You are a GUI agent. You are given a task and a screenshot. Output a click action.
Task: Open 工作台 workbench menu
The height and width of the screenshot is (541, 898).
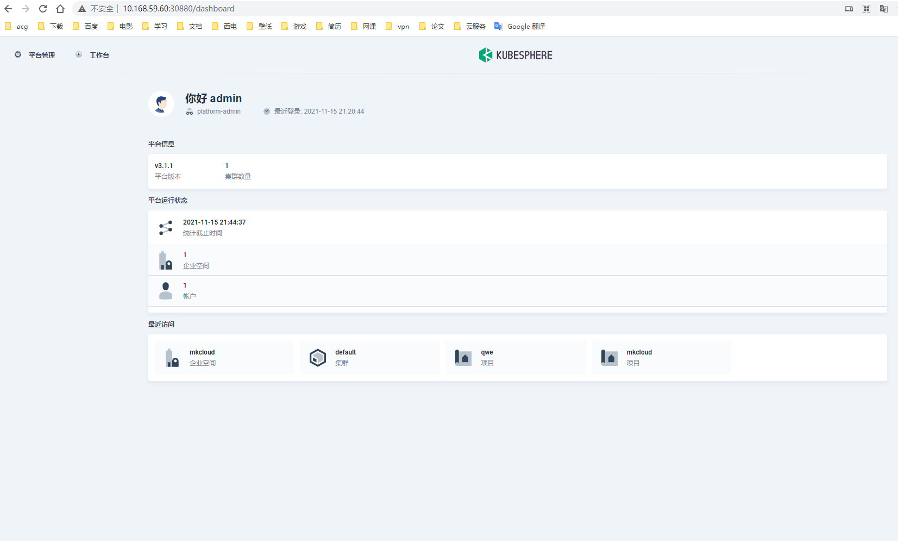[92, 55]
